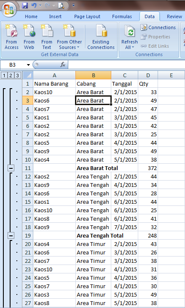Select column A header
Image resolution: width=185 pixels, height=308 pixels.
[54, 75]
